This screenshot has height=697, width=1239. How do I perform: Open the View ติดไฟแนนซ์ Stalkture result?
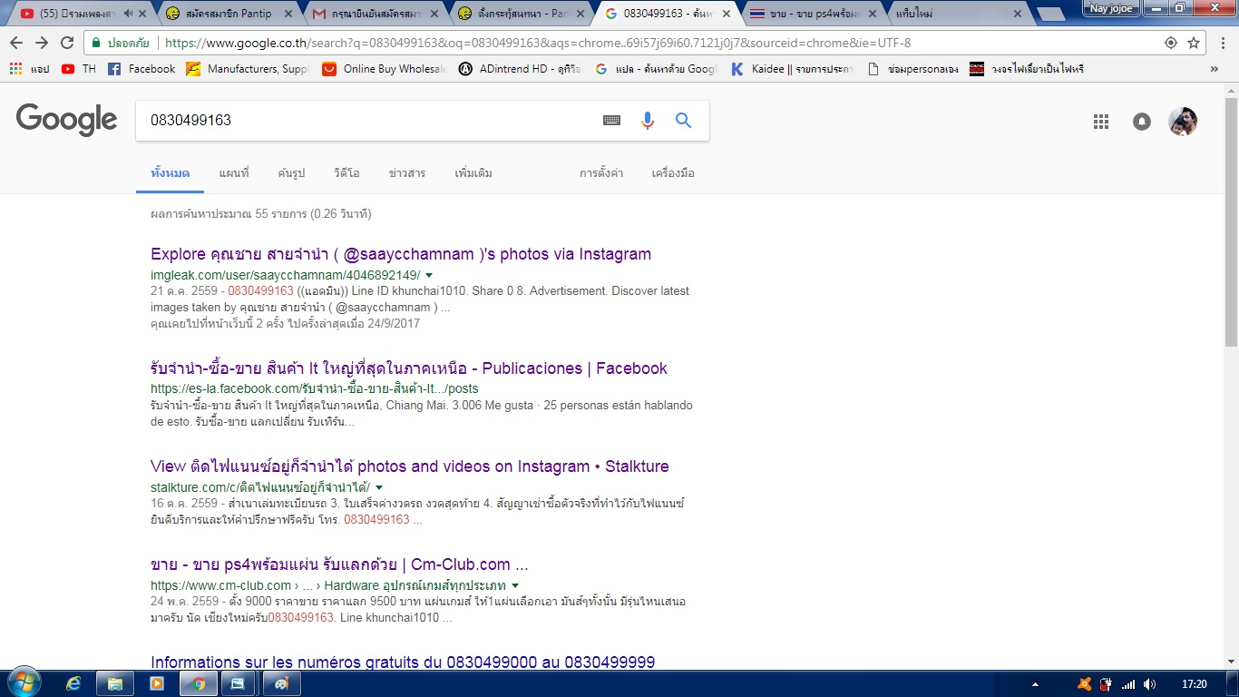pyautogui.click(x=410, y=466)
